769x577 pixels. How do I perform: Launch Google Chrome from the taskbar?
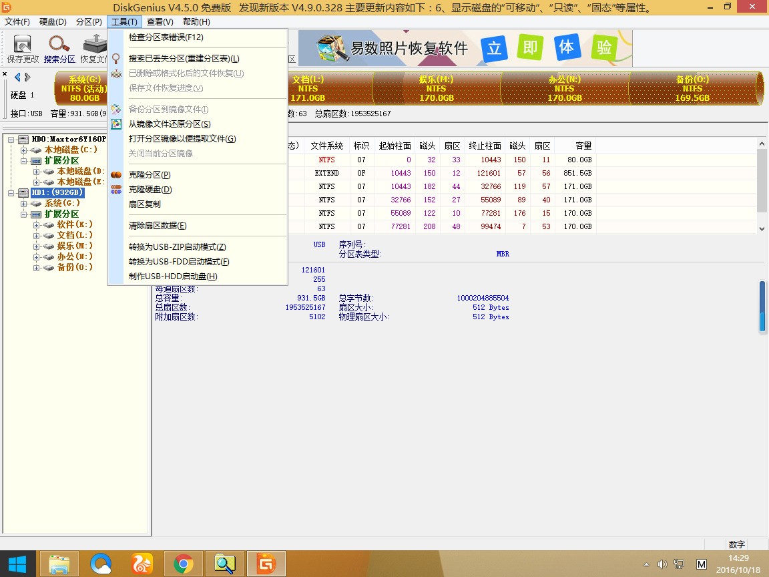[x=184, y=563]
